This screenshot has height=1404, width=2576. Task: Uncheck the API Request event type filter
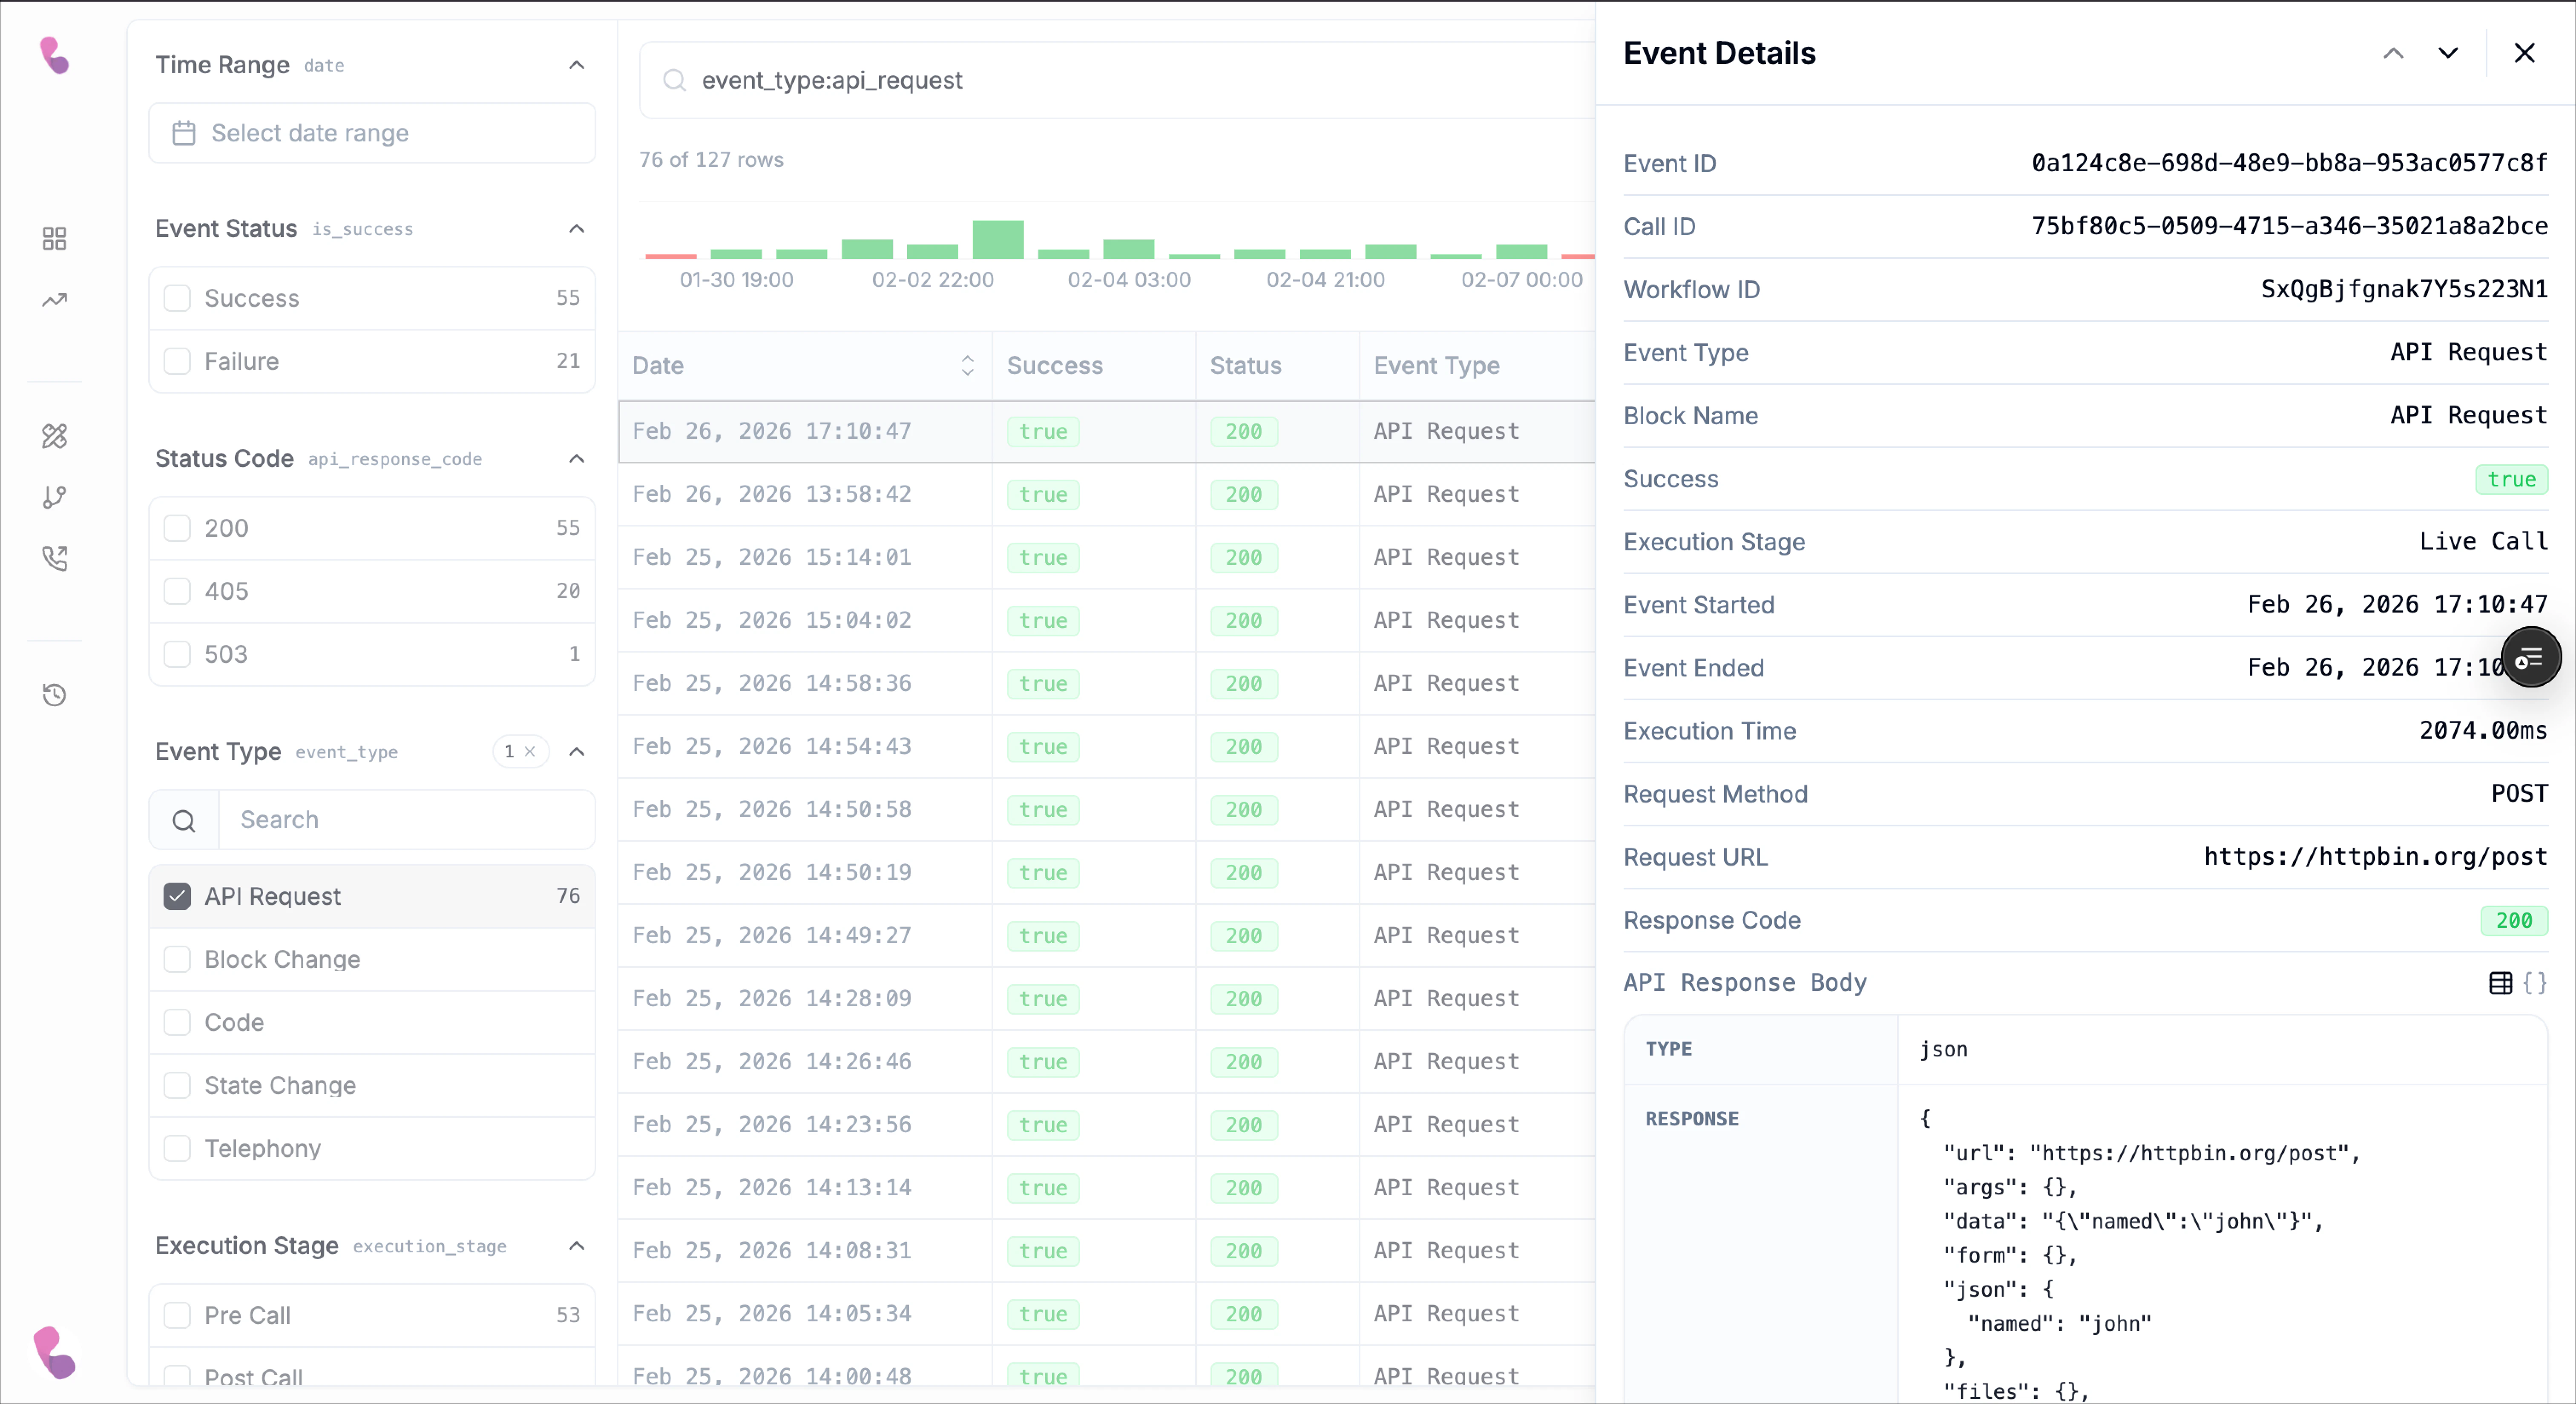point(178,896)
